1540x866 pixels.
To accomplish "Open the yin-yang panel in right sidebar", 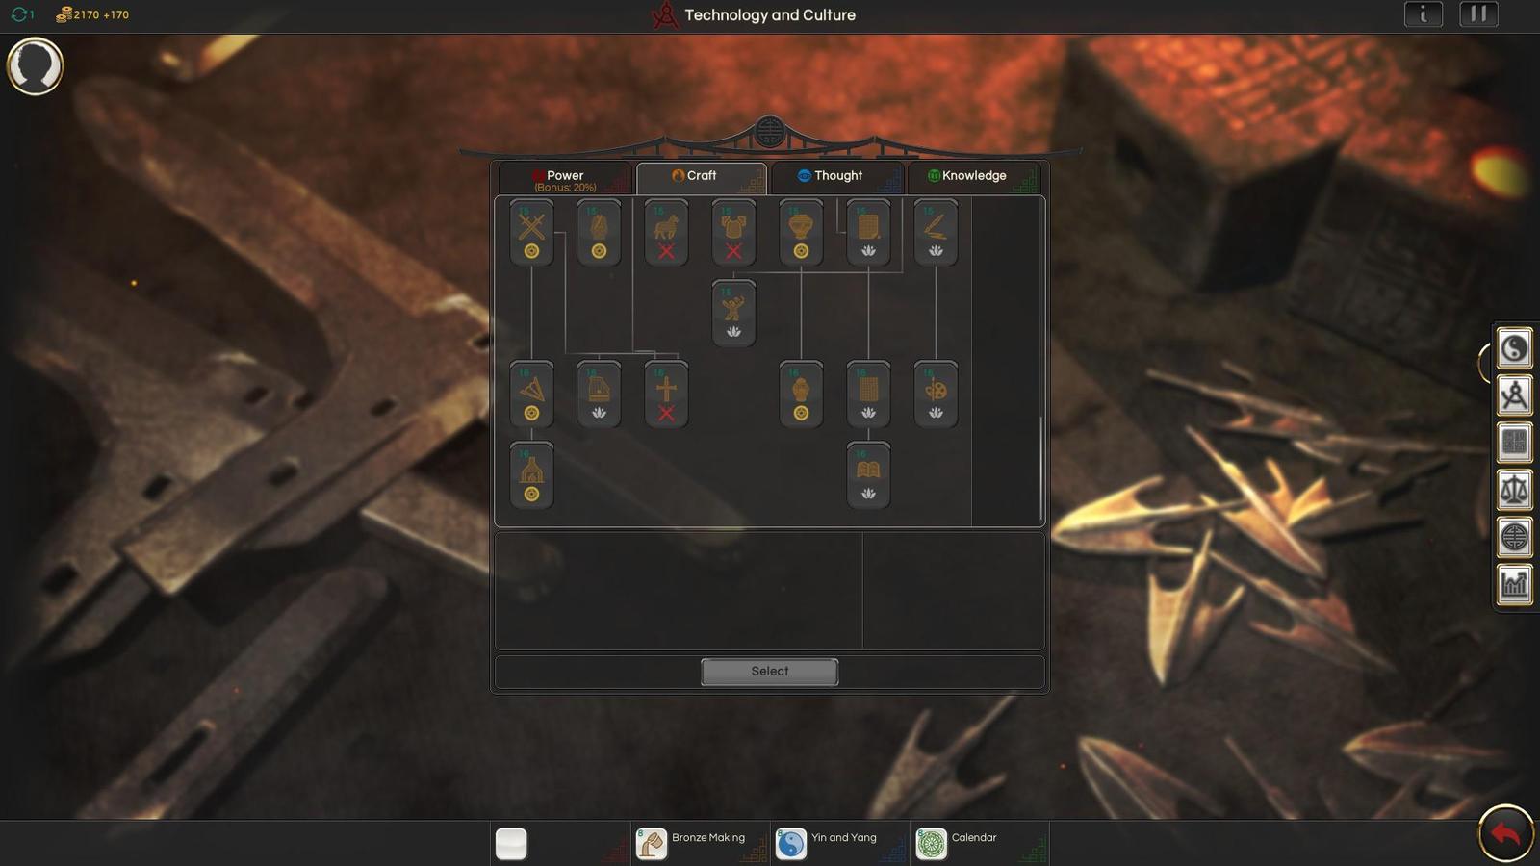I will pos(1514,348).
